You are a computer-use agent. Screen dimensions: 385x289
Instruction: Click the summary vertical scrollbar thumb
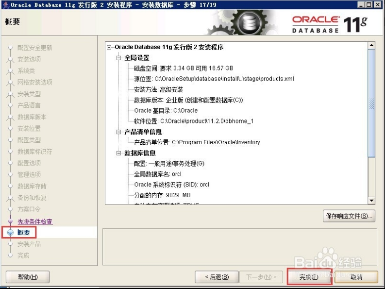click(371, 103)
